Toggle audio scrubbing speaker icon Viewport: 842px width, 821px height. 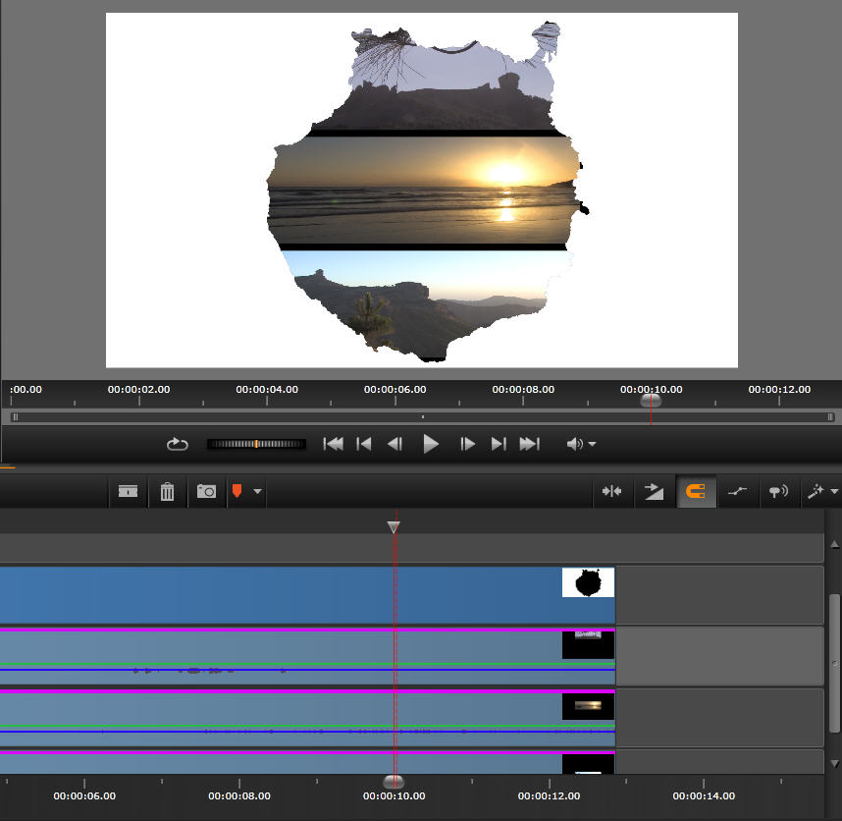778,491
